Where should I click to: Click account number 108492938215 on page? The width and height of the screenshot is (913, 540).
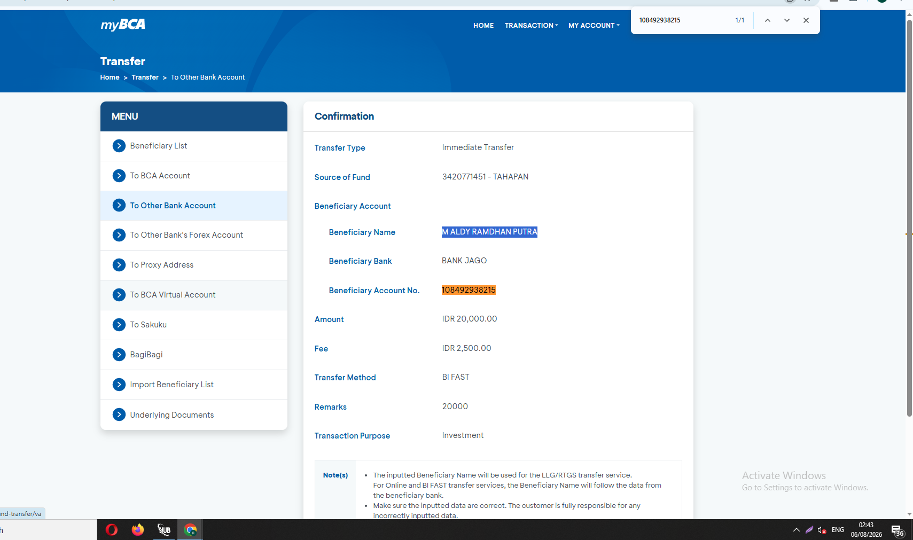click(469, 290)
